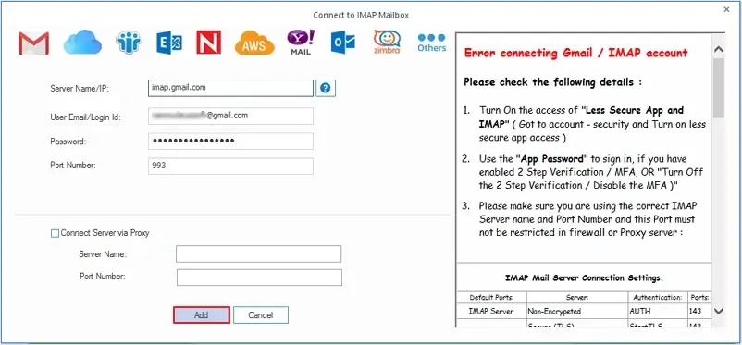Focus the Password field
Viewport: 742px width, 345px height.
(x=230, y=141)
